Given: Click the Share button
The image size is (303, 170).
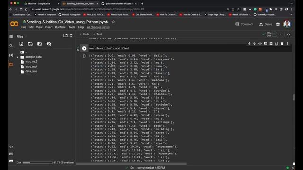Looking at the screenshot, I should pos(266,24).
